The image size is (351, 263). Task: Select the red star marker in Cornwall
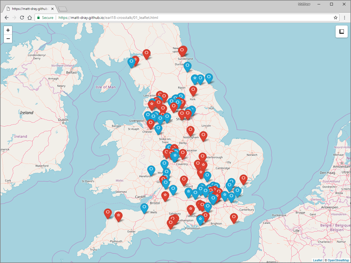[x=118, y=217]
